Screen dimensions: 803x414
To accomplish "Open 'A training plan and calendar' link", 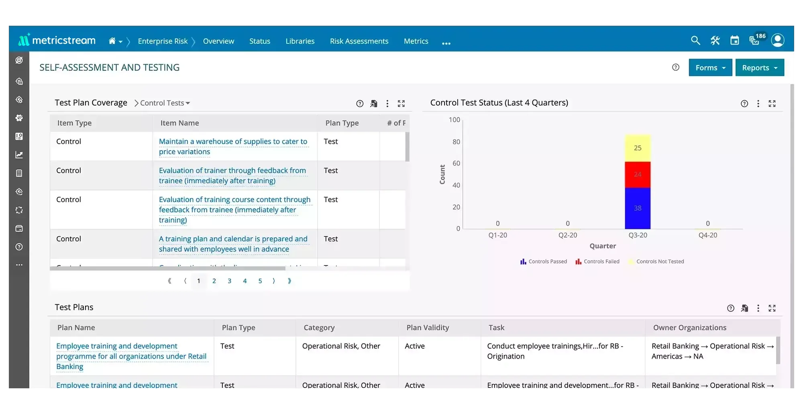I will click(233, 244).
